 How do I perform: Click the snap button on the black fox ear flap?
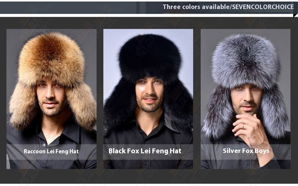pyautogui.click(x=105, y=129)
